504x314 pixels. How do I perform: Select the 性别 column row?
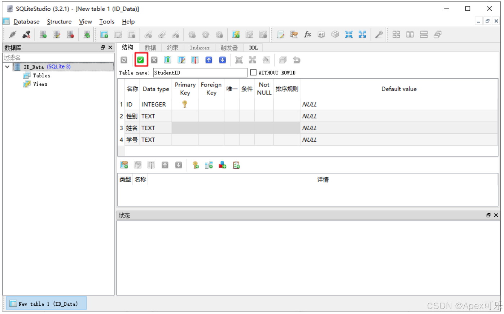[308, 116]
